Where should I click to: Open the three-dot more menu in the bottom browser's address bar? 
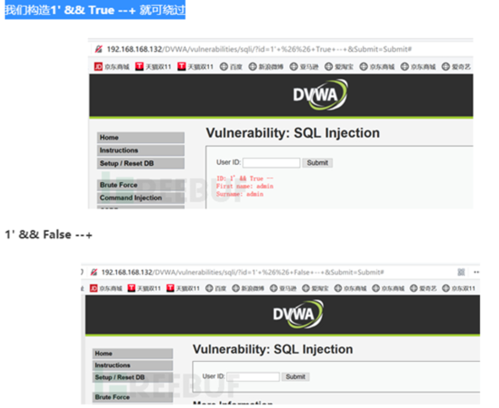476,272
